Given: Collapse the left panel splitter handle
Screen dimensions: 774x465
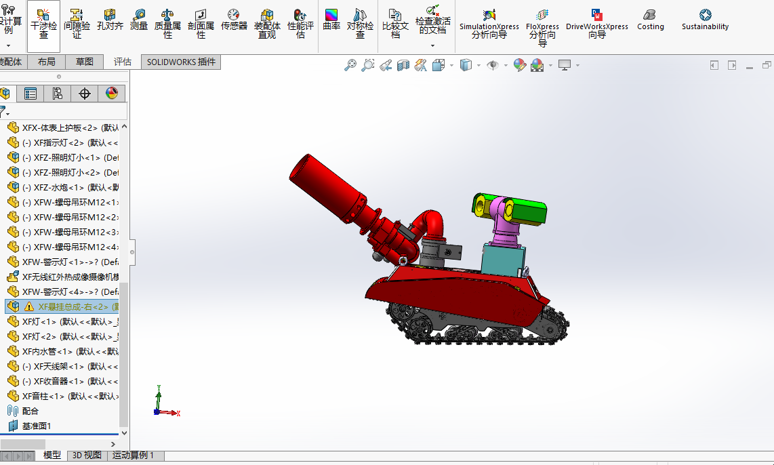Looking at the screenshot, I should click(131, 252).
